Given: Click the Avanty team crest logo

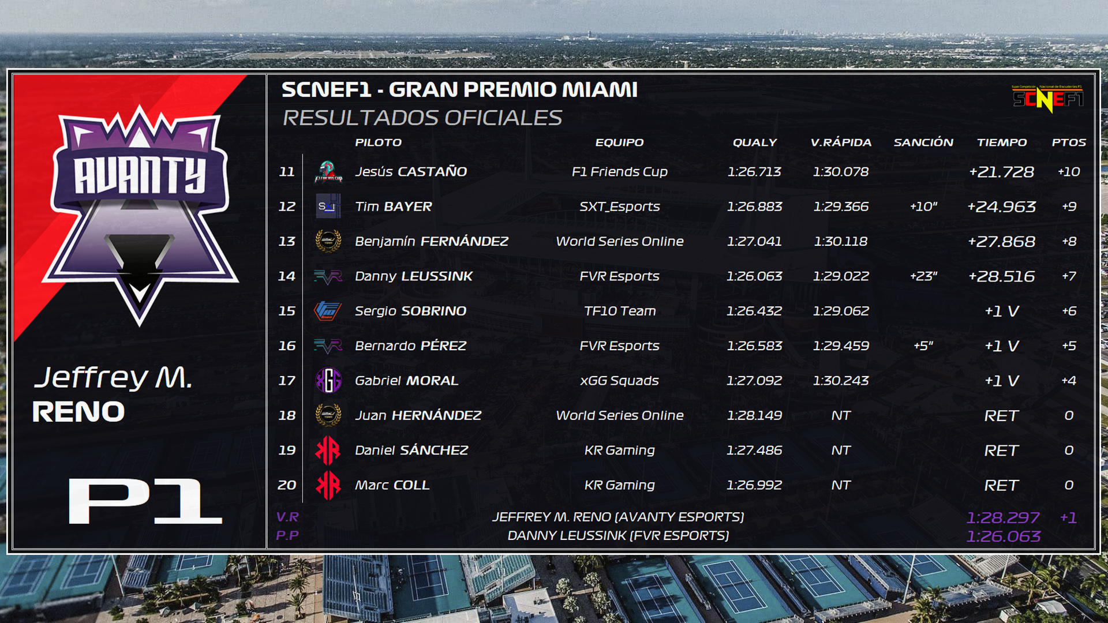Looking at the screenshot, I should 140,215.
